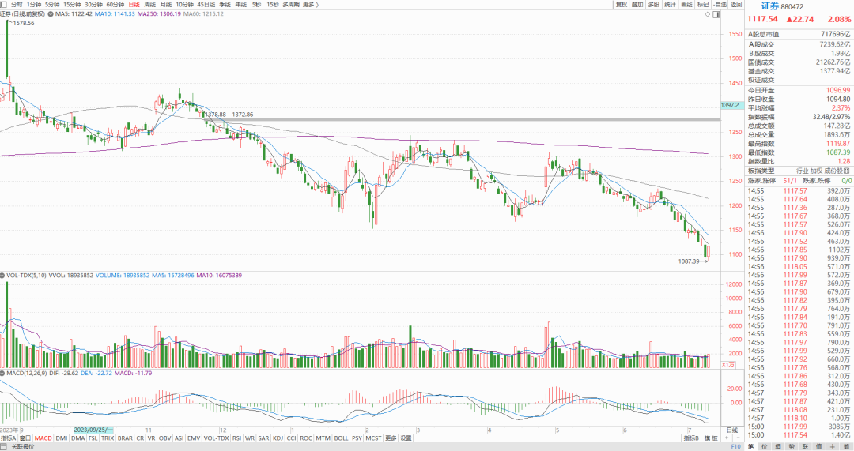This screenshot has height=451, width=854.
Task: Switch indicator to BOLL
Action: [341, 438]
